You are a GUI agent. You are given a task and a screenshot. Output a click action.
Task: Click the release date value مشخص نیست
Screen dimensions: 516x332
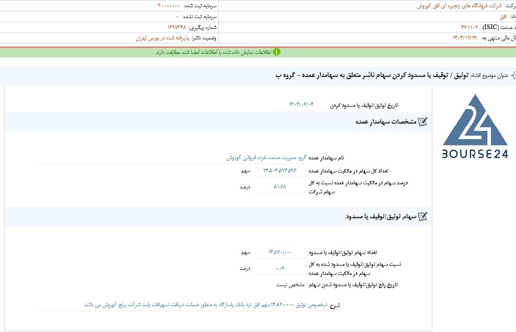(290, 285)
